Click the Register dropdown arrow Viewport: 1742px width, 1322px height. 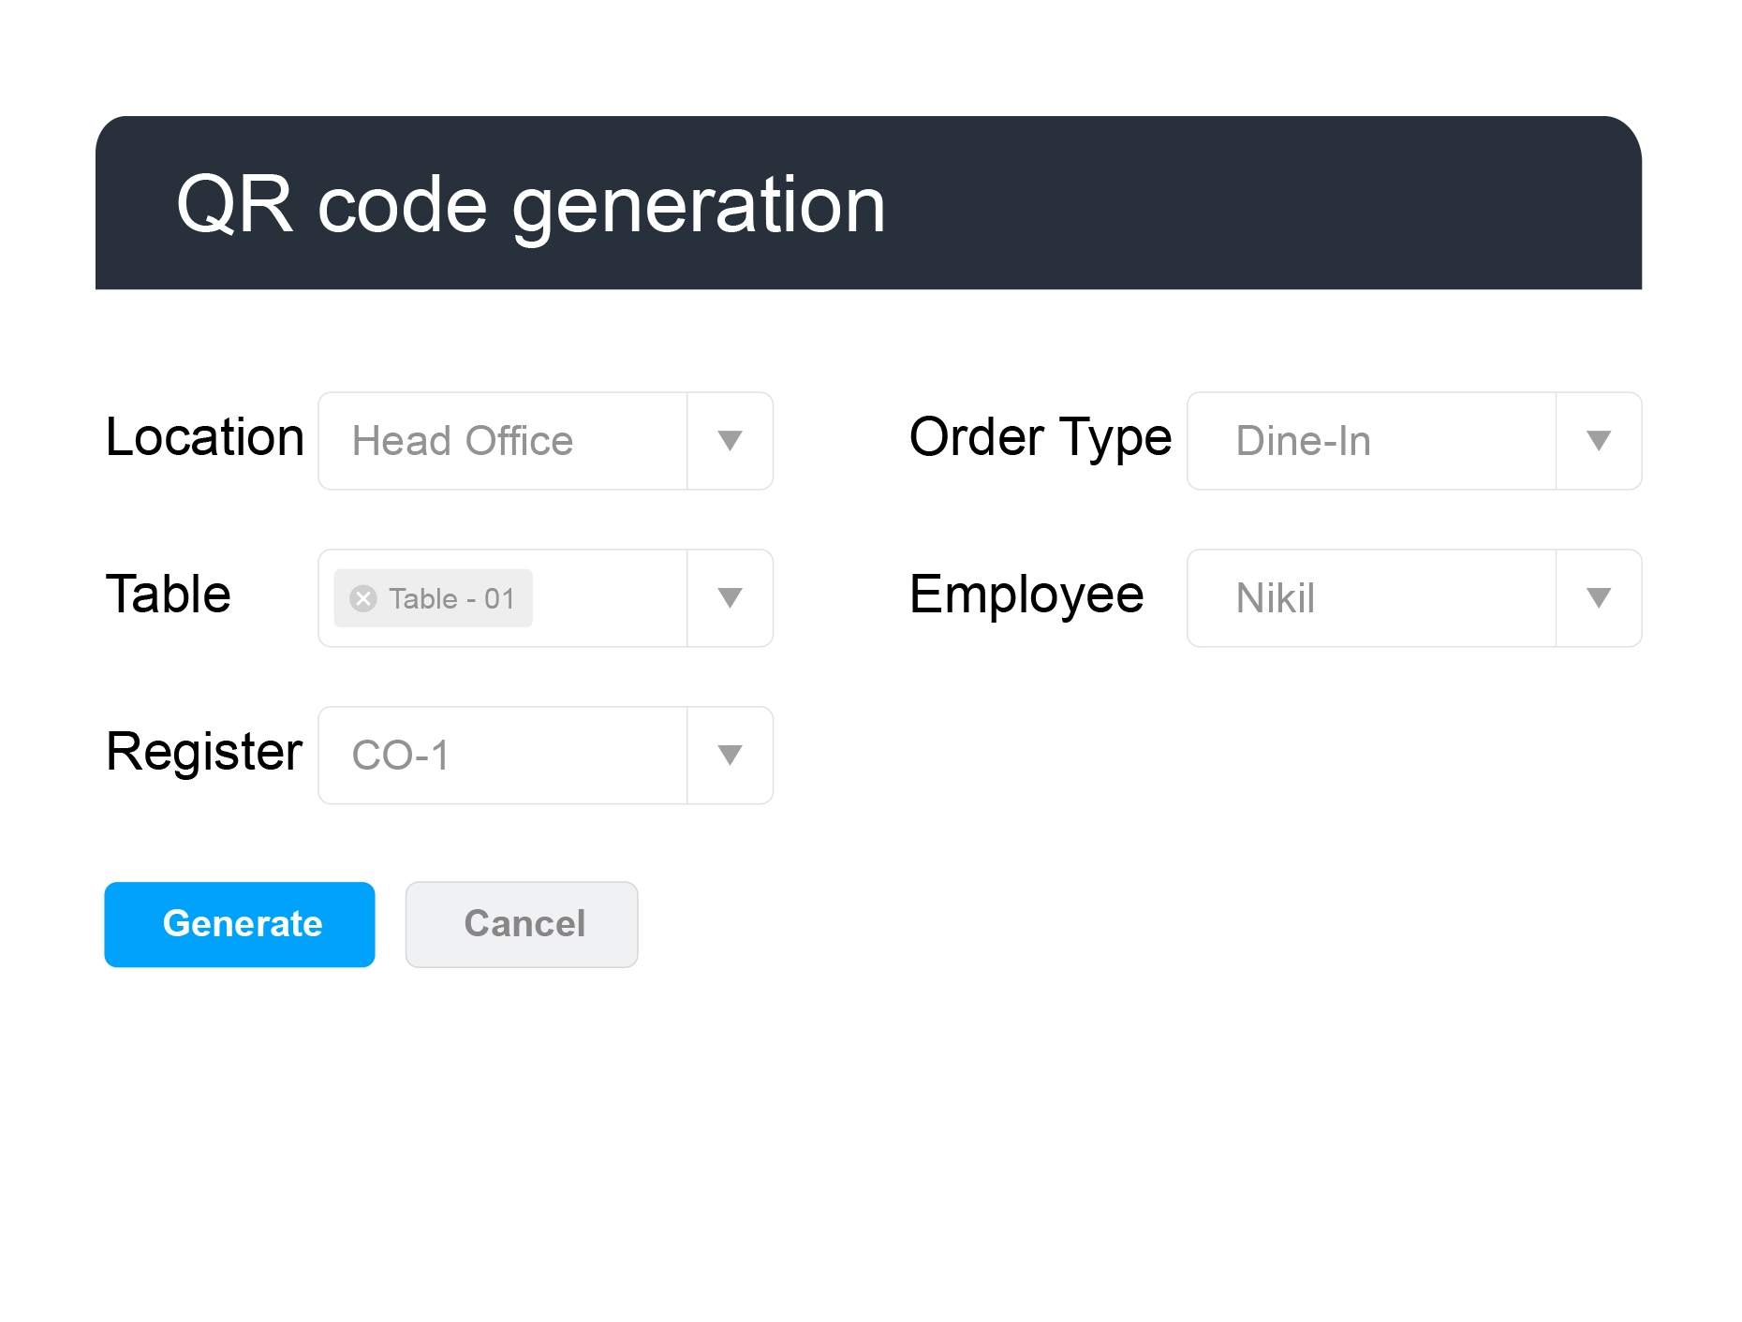(x=730, y=756)
